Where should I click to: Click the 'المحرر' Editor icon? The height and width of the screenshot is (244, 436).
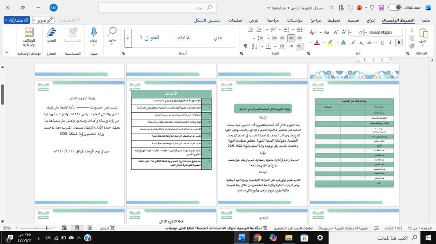(x=51, y=35)
